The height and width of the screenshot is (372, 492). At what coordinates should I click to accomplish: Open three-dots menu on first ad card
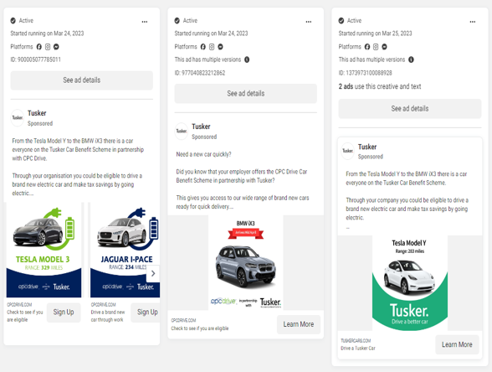pyautogui.click(x=145, y=22)
